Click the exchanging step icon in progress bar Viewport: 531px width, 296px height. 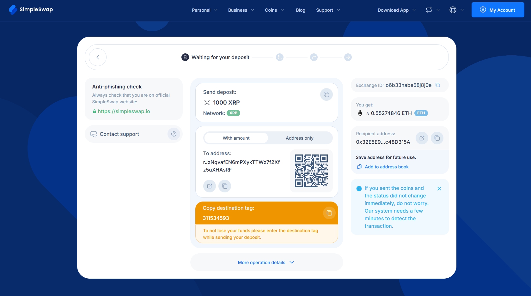click(x=314, y=57)
